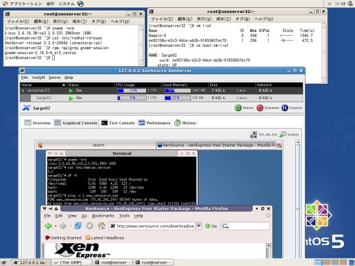Open the File menu in XenServer window
The height and width of the screenshot is (266, 355).
click(x=25, y=78)
